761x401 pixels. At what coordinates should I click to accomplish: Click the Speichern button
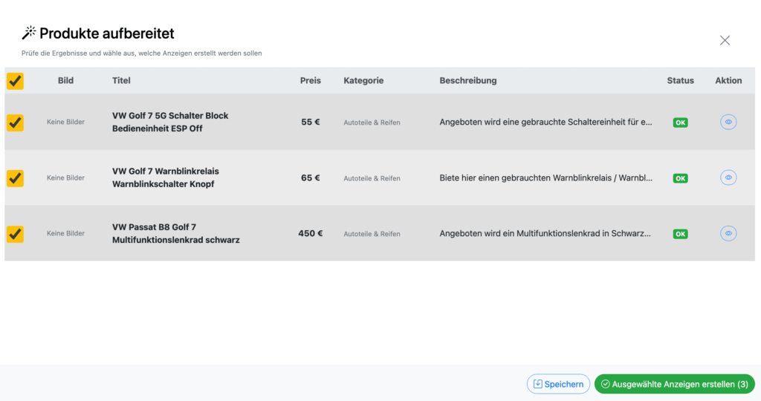[x=558, y=384]
